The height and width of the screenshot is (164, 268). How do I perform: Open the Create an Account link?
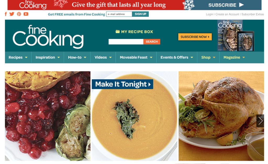pyautogui.click(x=227, y=14)
